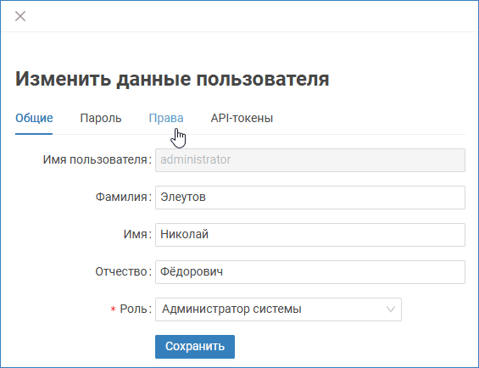Switch to the Общие tab
This screenshot has height=368, width=479.
[x=34, y=118]
